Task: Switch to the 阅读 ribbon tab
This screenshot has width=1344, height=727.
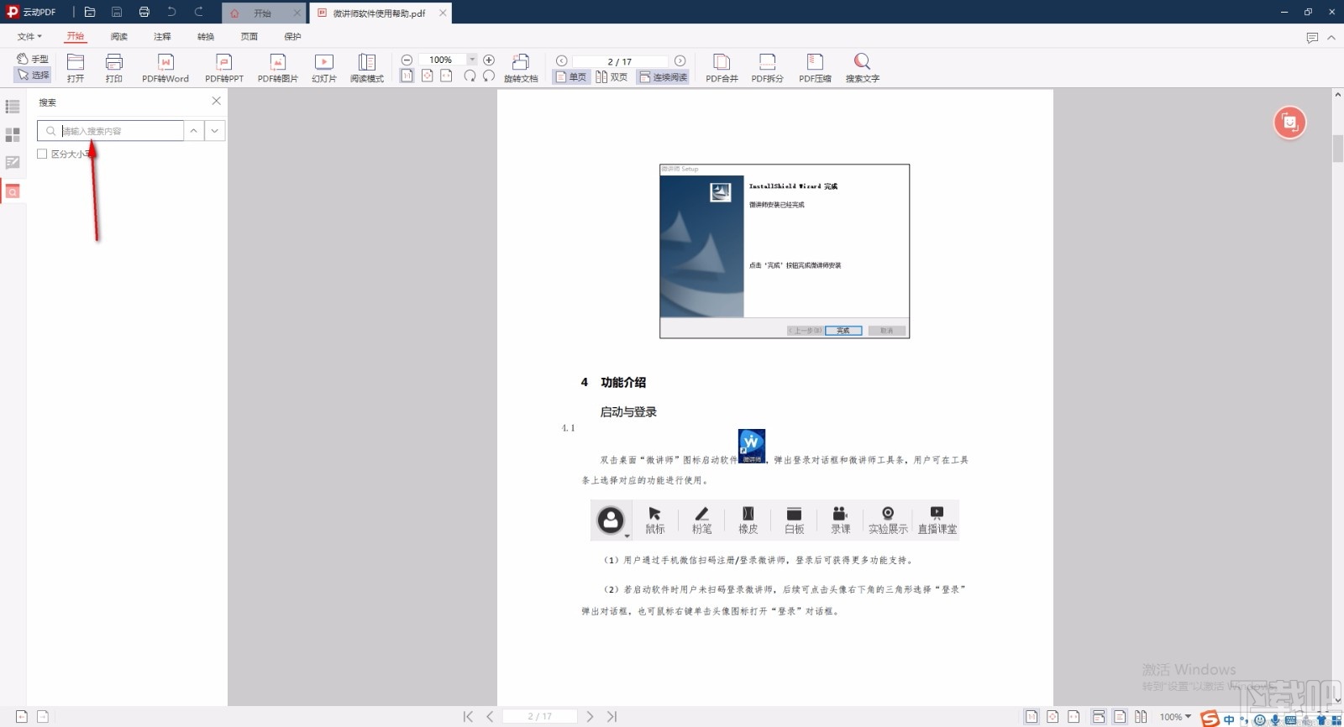Action: click(119, 36)
